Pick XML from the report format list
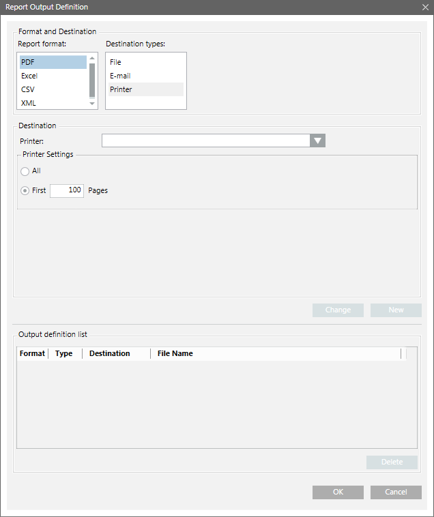434x517 pixels. (53, 103)
